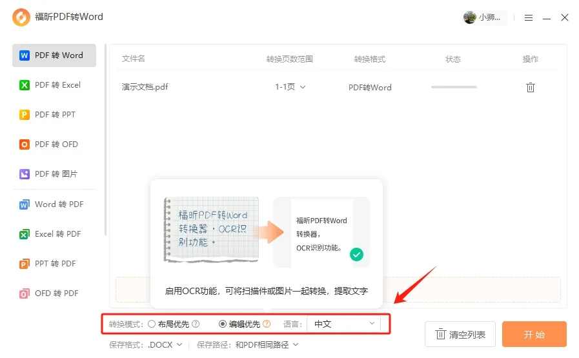Screen dimensions: 579x358
Task: Click the PDF 转 图片 purple icon
Action: point(25,174)
